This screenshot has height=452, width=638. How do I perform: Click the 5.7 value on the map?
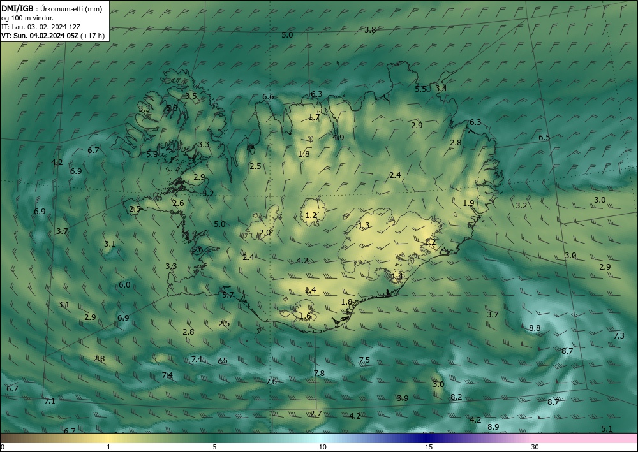point(228,295)
